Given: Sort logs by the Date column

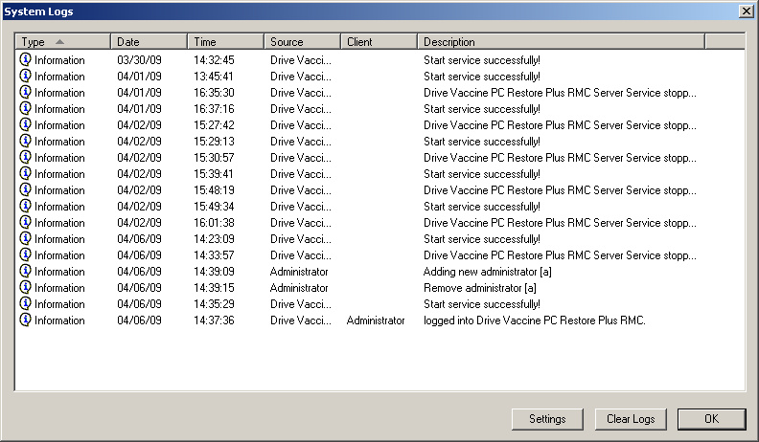Looking at the screenshot, I should pos(149,42).
